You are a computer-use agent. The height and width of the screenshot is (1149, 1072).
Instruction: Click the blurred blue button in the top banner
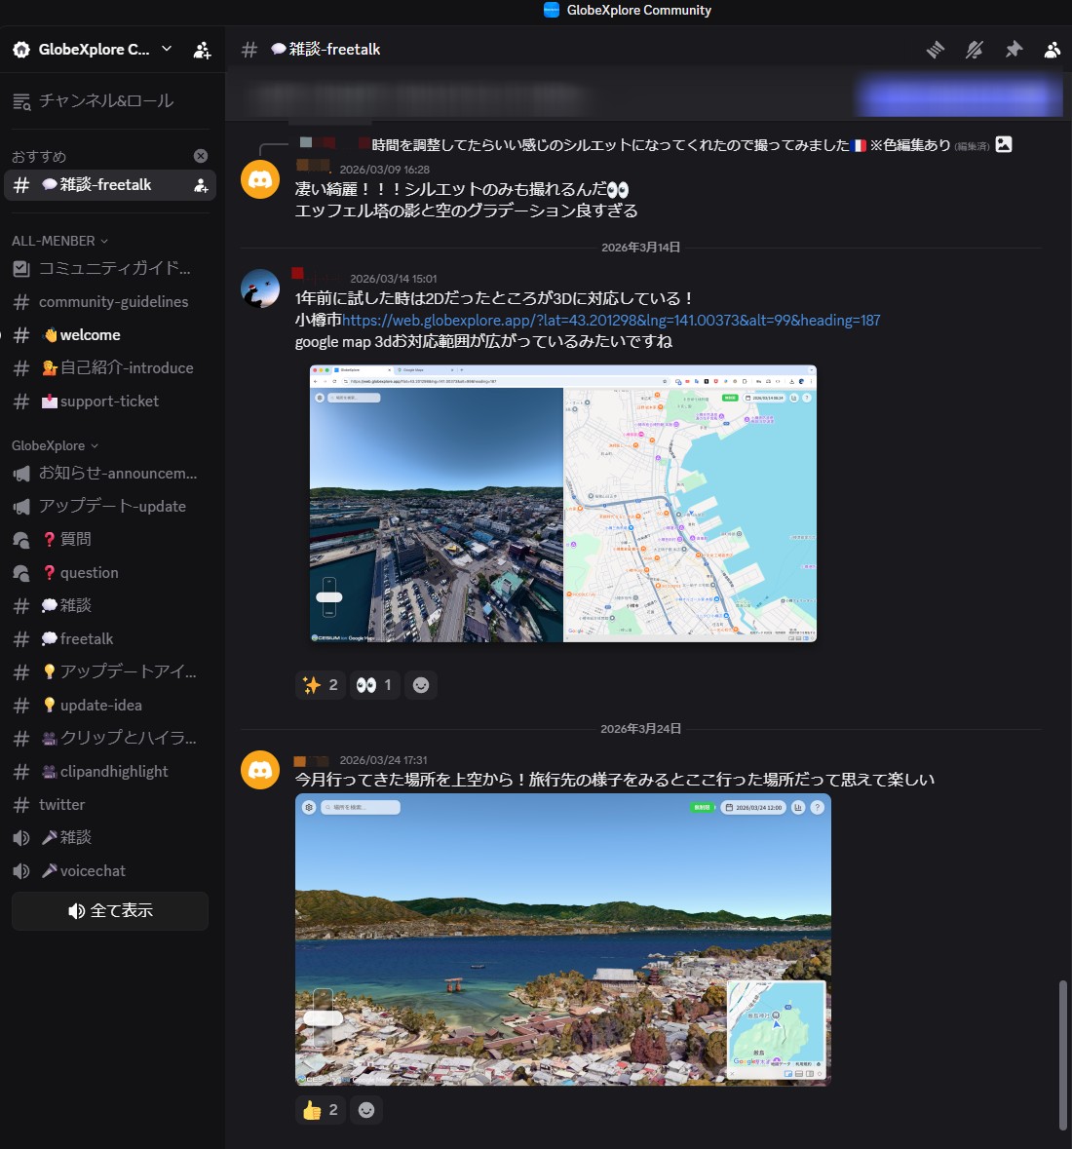point(960,96)
